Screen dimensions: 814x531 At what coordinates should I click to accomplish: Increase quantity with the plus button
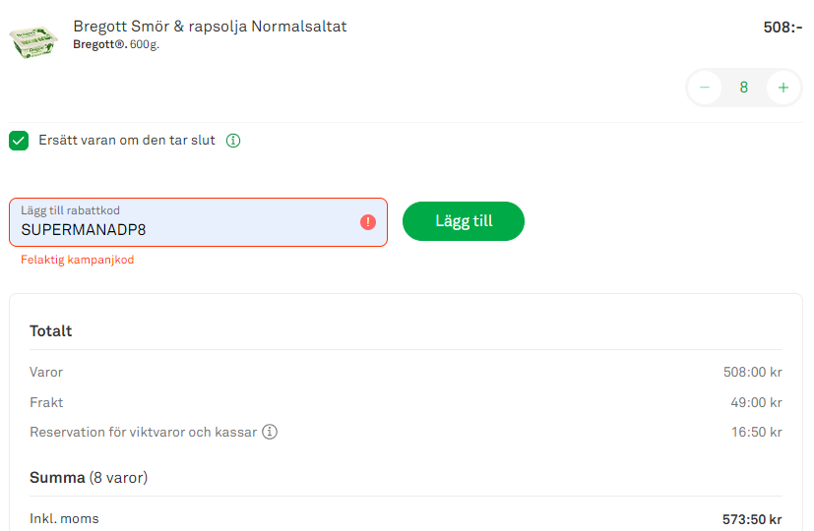click(x=783, y=88)
